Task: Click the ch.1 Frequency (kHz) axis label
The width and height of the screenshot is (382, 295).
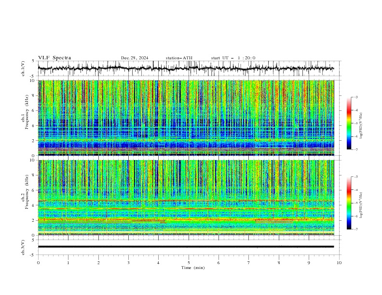Action: click(x=25, y=112)
